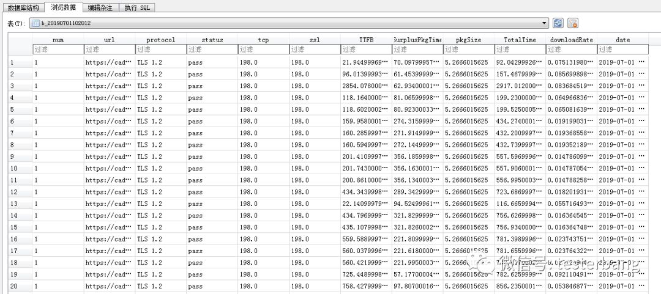Click the num filter field
The image size is (661, 294).
click(x=58, y=50)
